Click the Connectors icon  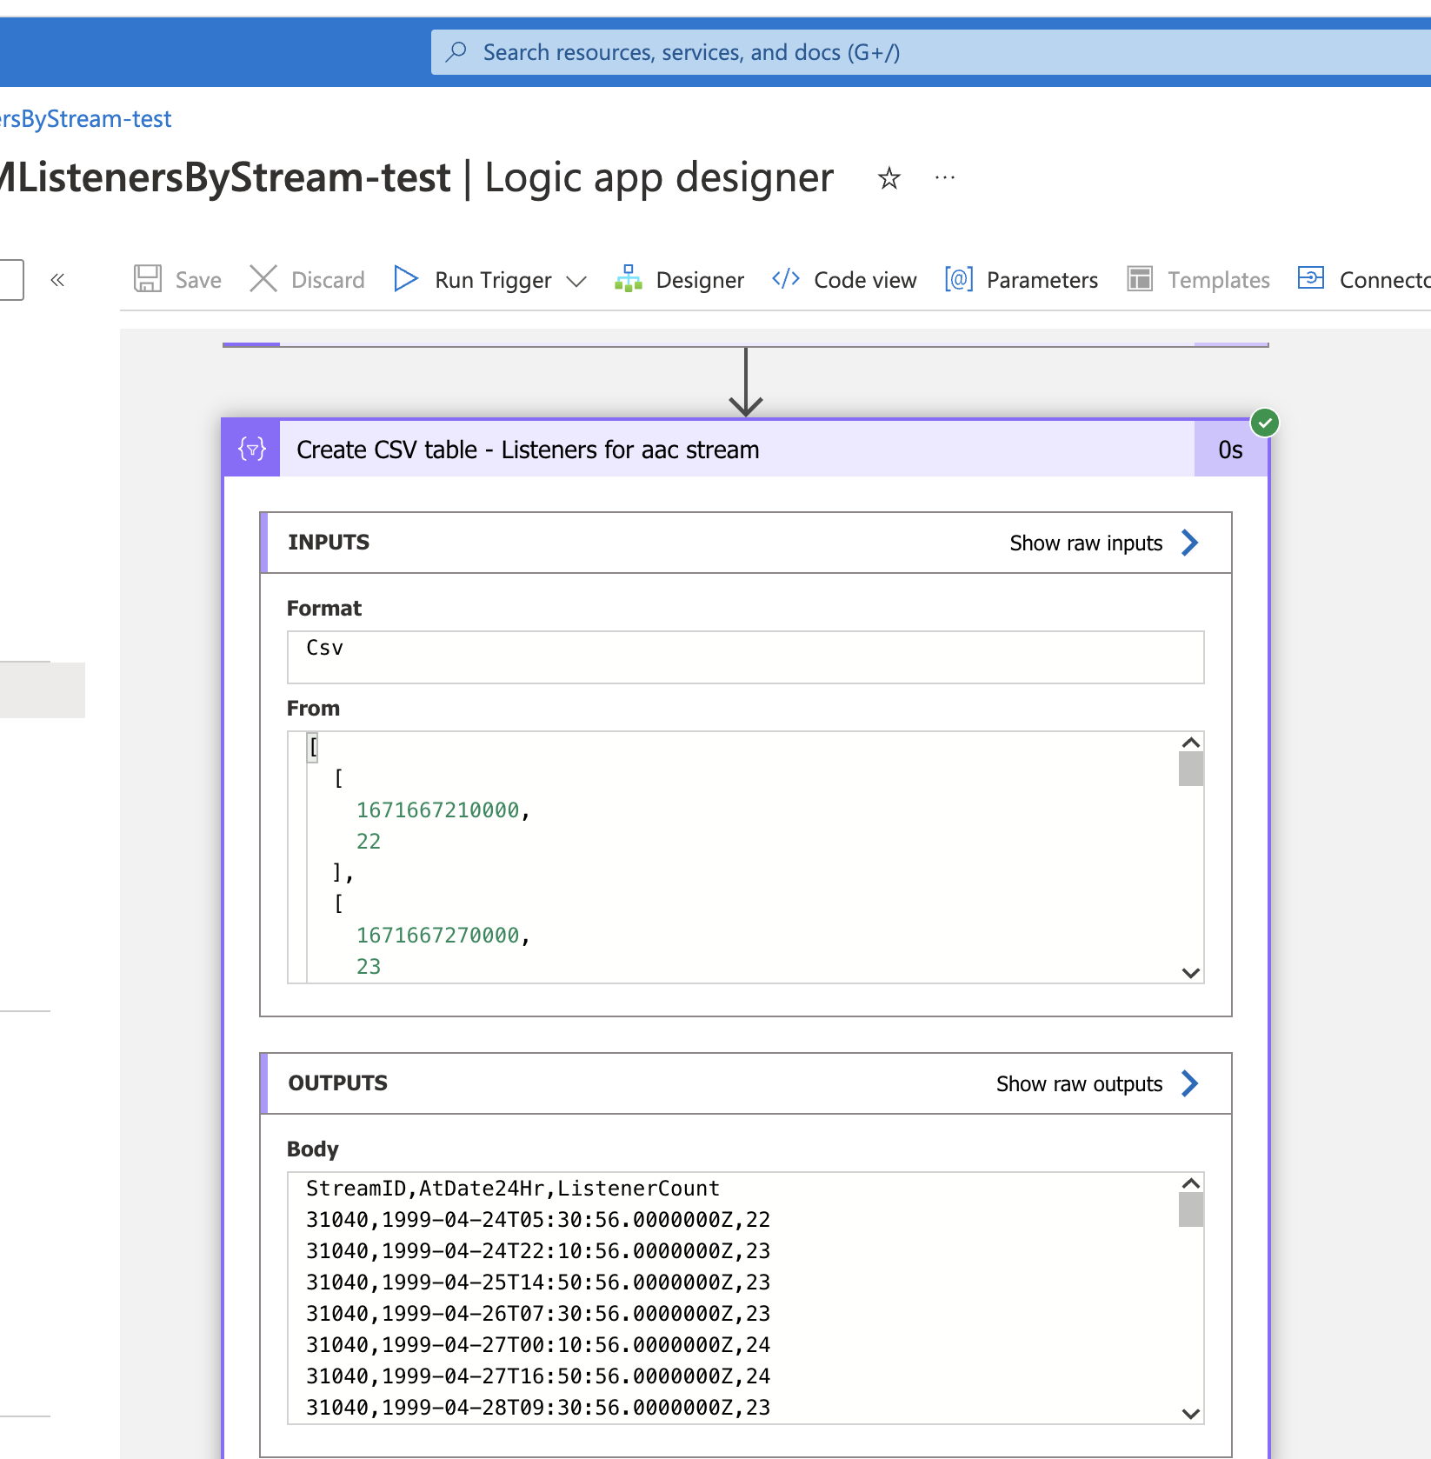click(x=1311, y=278)
